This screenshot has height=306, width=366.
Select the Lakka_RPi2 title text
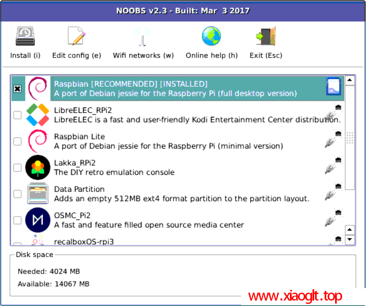75,163
